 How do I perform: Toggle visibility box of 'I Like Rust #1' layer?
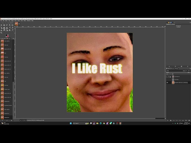coord(167,77)
